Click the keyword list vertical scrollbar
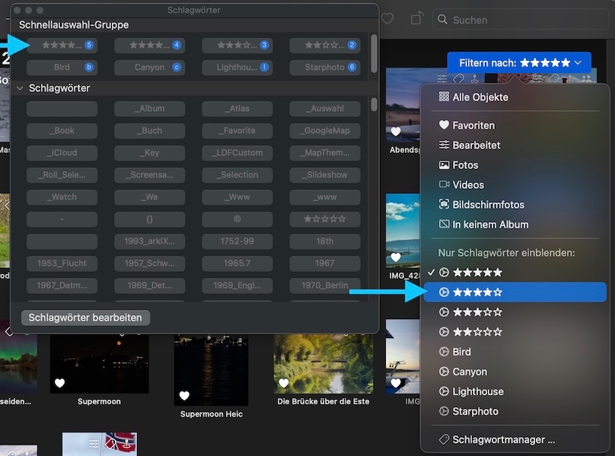615x456 pixels. click(x=374, y=104)
